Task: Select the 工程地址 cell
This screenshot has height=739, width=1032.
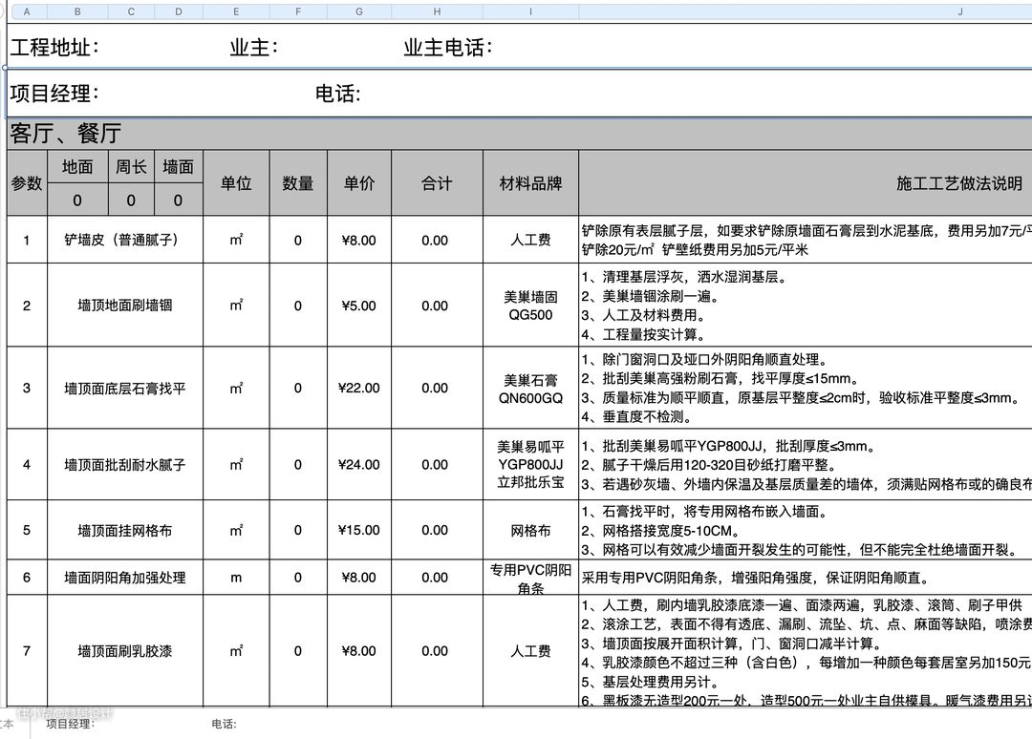Action: click(x=54, y=48)
